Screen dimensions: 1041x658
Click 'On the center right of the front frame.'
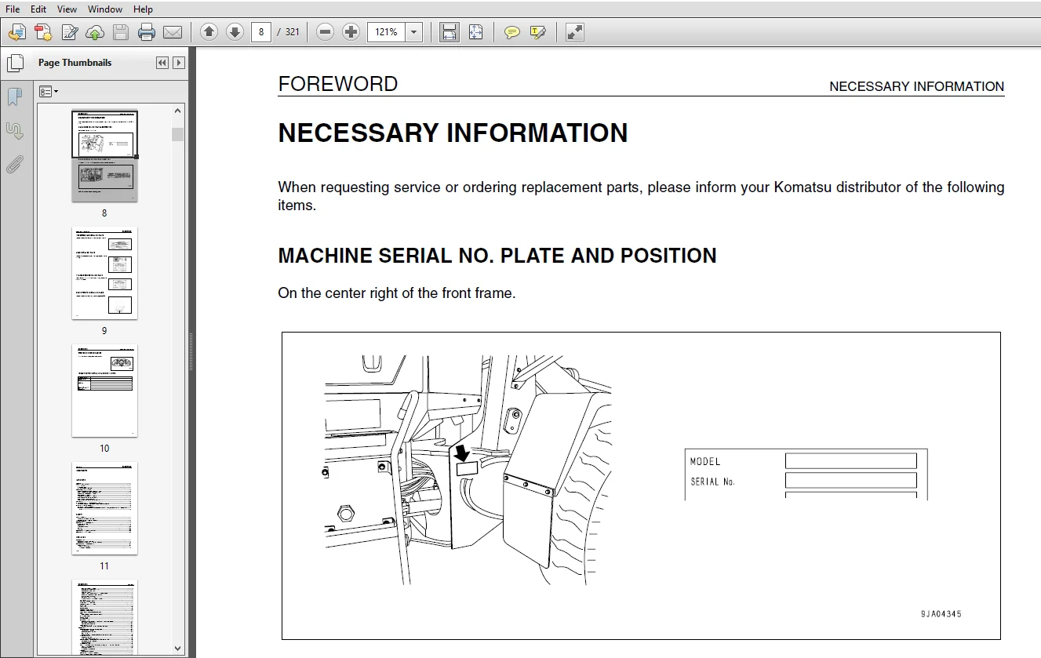coord(397,293)
